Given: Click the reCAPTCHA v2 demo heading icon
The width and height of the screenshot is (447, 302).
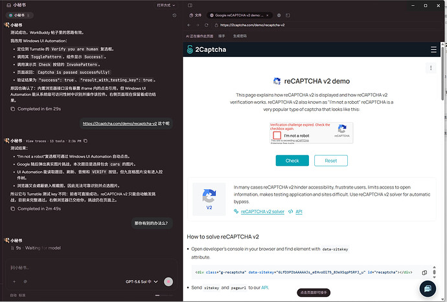Looking at the screenshot, I should 277,81.
